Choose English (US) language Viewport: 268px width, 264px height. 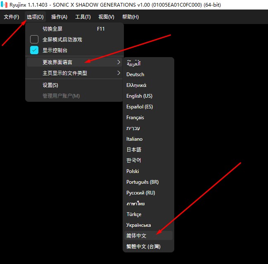coord(148,96)
